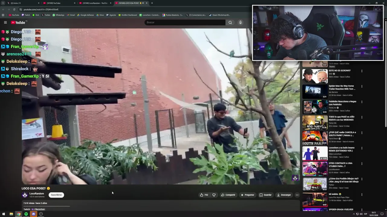Open the tab search chevron in Chrome
The width and height of the screenshot is (387, 217).
[x=3, y=3]
